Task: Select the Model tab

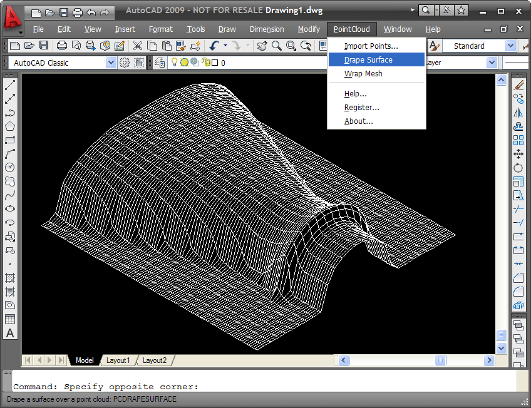Action: click(x=85, y=360)
